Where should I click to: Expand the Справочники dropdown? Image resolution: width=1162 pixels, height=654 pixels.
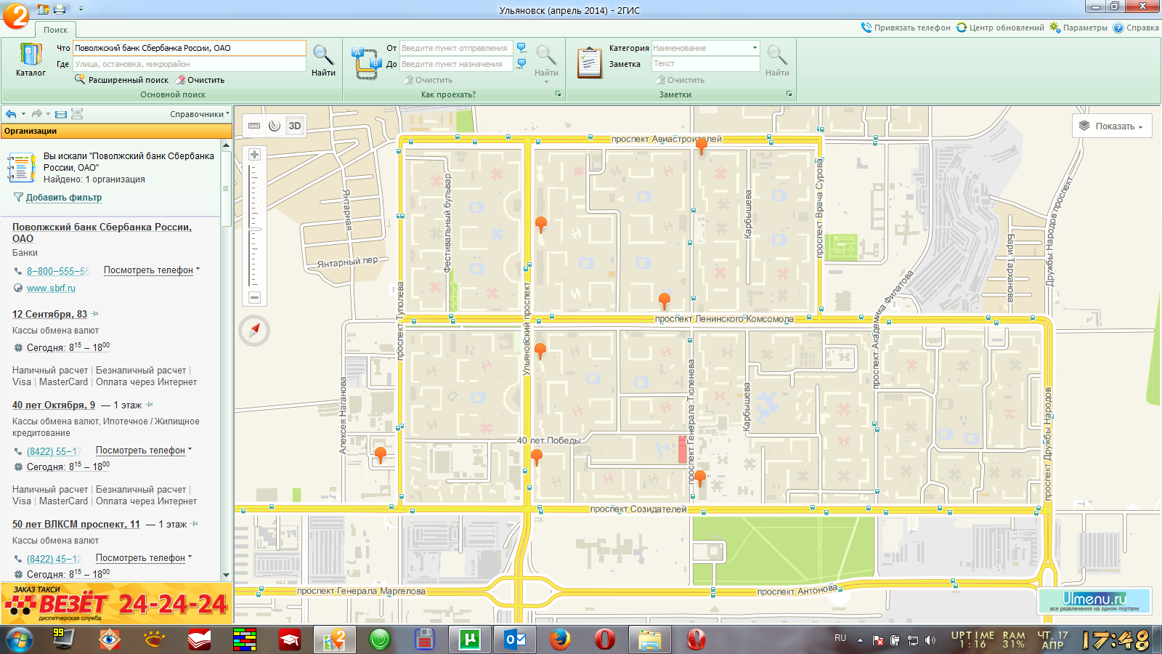click(x=199, y=114)
